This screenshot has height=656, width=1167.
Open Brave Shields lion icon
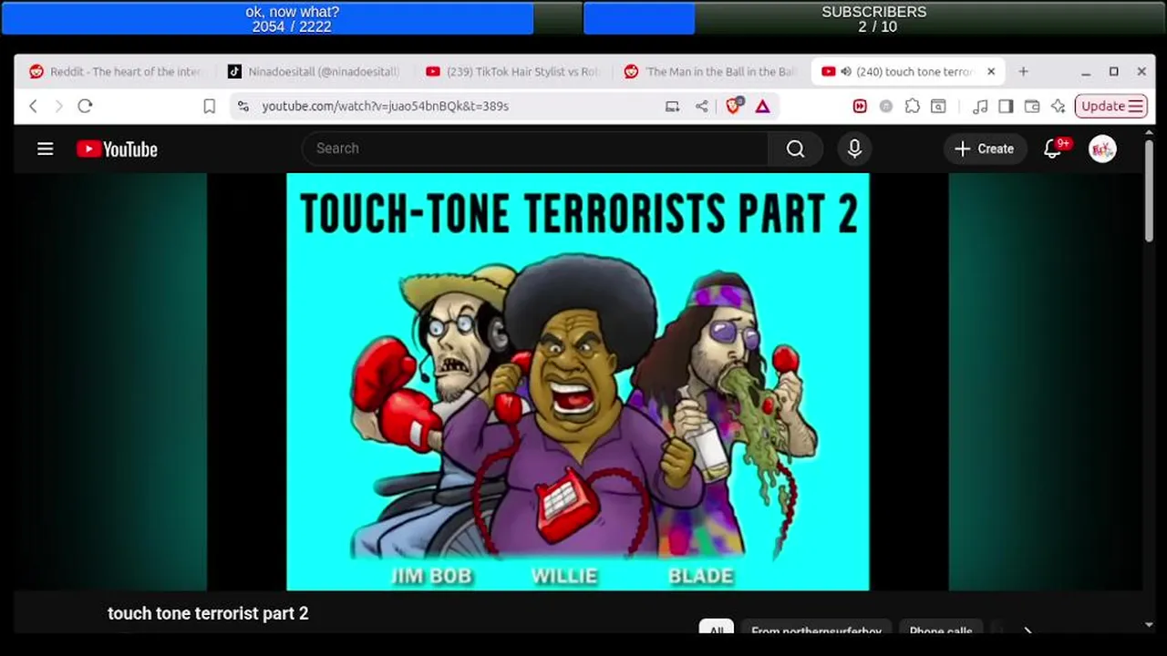point(733,106)
